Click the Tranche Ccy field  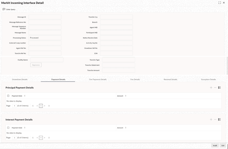(x=116, y=17)
